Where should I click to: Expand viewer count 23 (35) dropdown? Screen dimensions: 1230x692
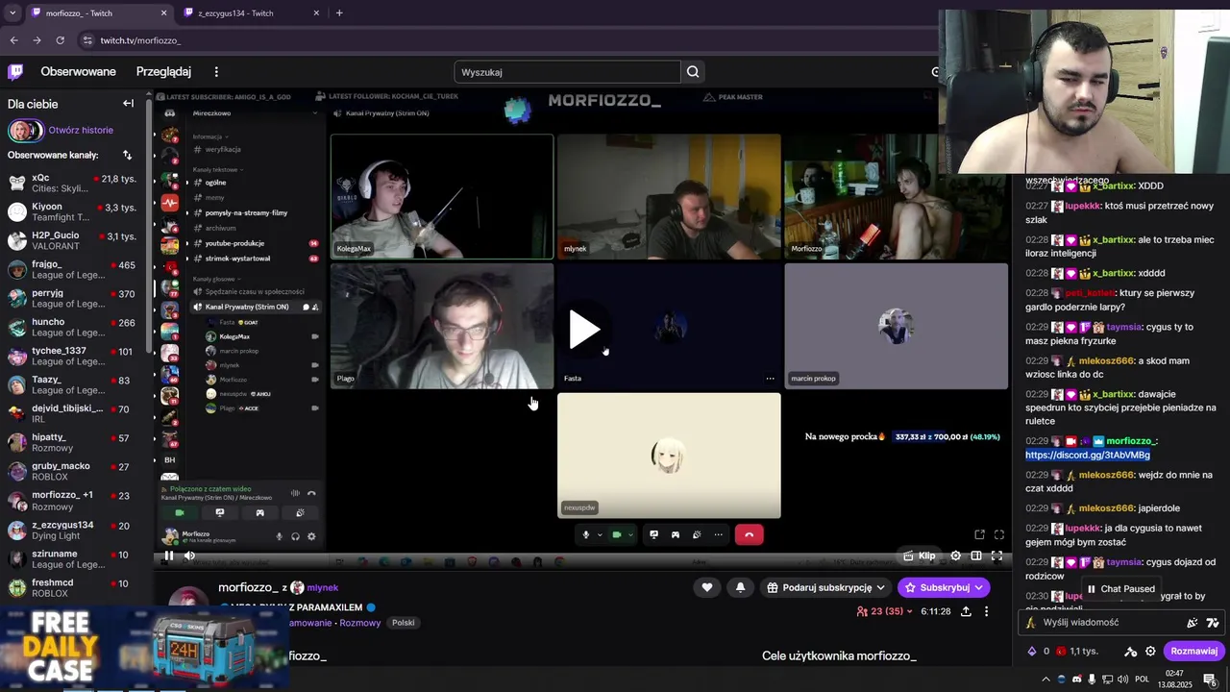884,611
